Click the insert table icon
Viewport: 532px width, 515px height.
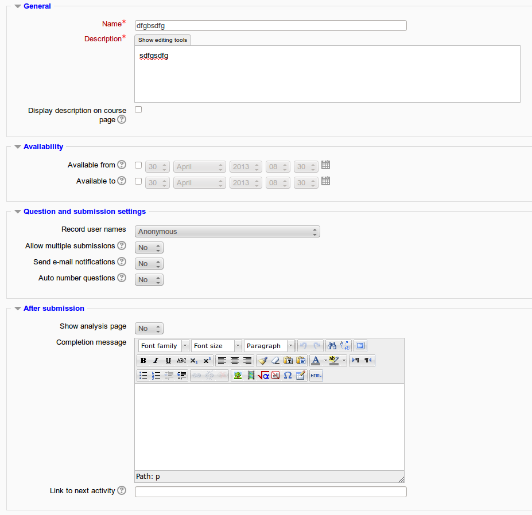click(301, 375)
